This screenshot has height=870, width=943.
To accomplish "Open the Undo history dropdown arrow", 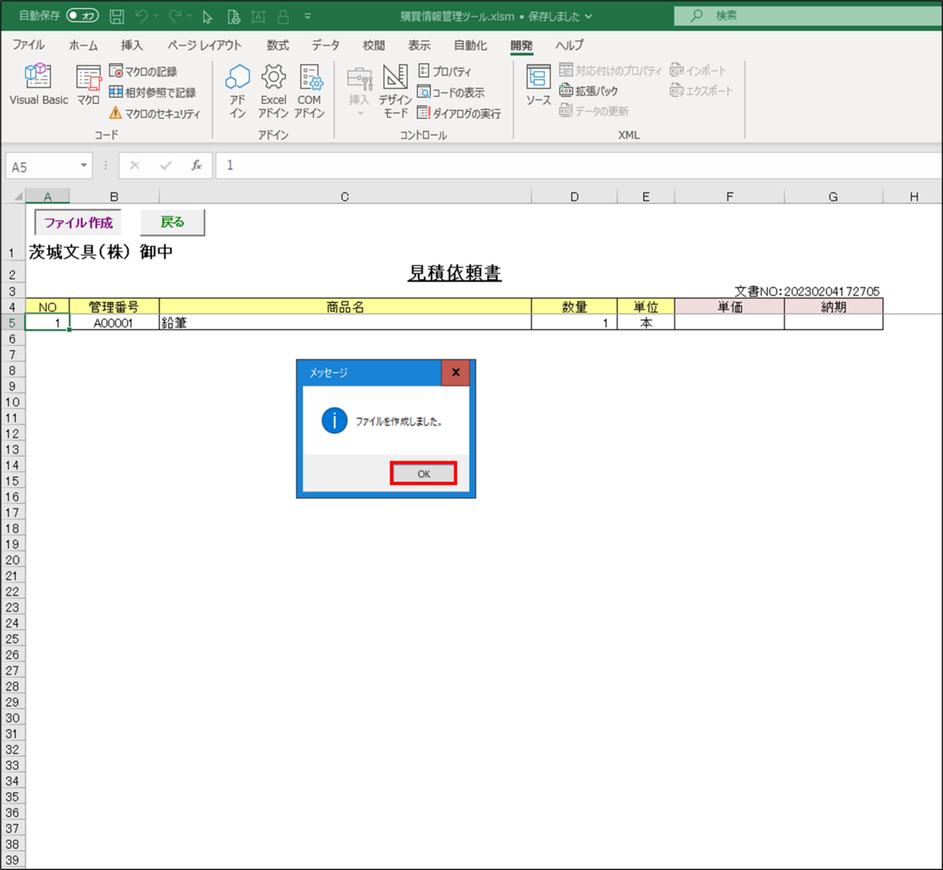I will [x=156, y=16].
